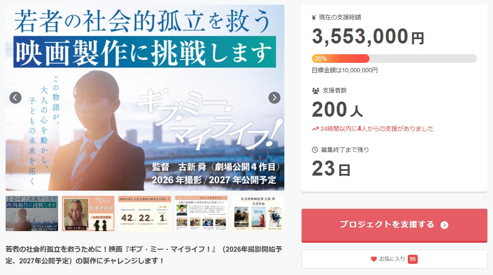The height and width of the screenshot is (275, 493).
Task: Click the heart icon for お気に入り
Action: click(373, 259)
